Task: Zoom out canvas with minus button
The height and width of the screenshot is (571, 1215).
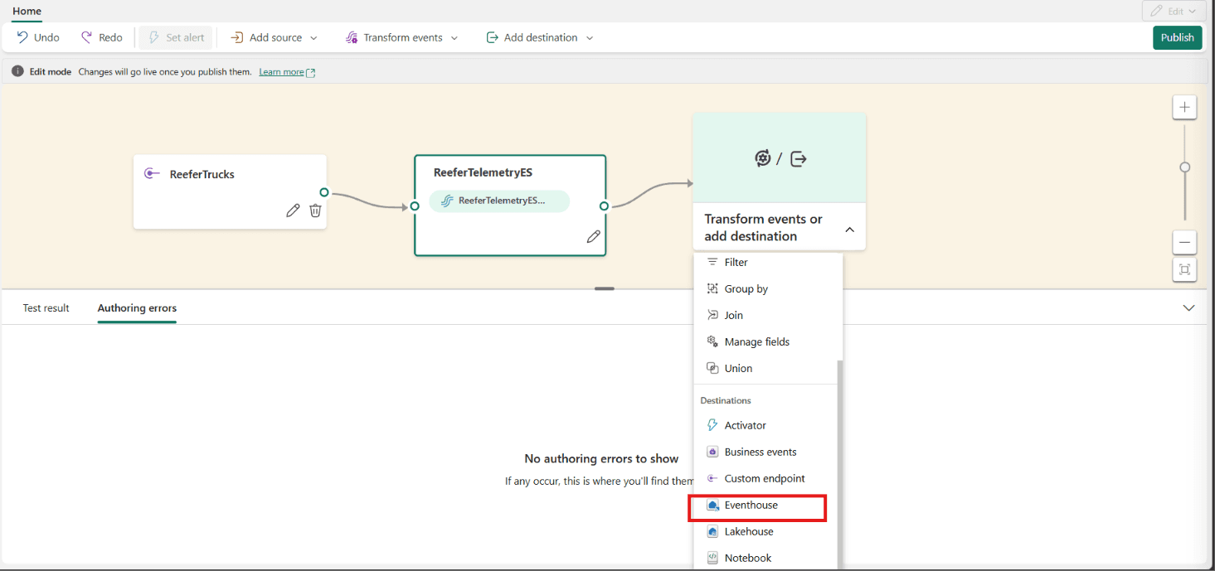Action: pos(1184,242)
